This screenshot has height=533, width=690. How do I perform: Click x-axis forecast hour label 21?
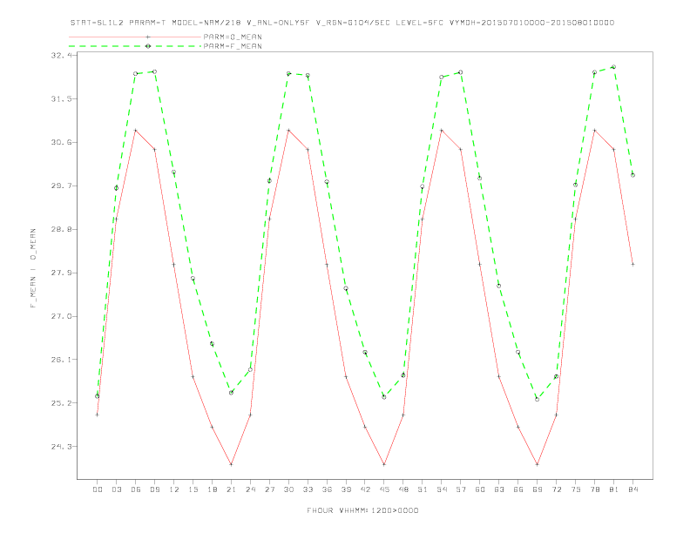tap(231, 489)
